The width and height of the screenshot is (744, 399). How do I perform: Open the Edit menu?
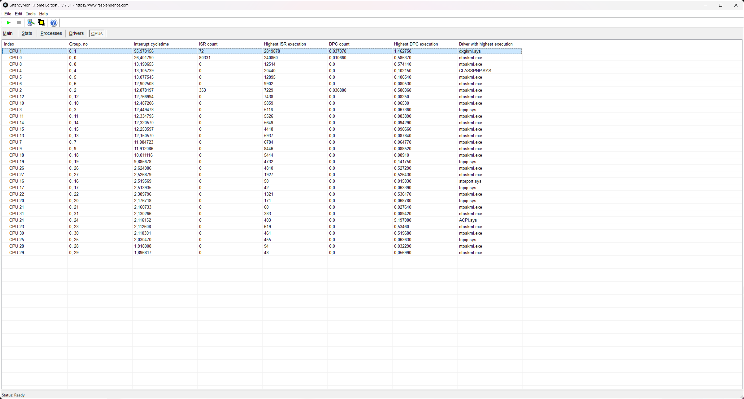pyautogui.click(x=18, y=14)
